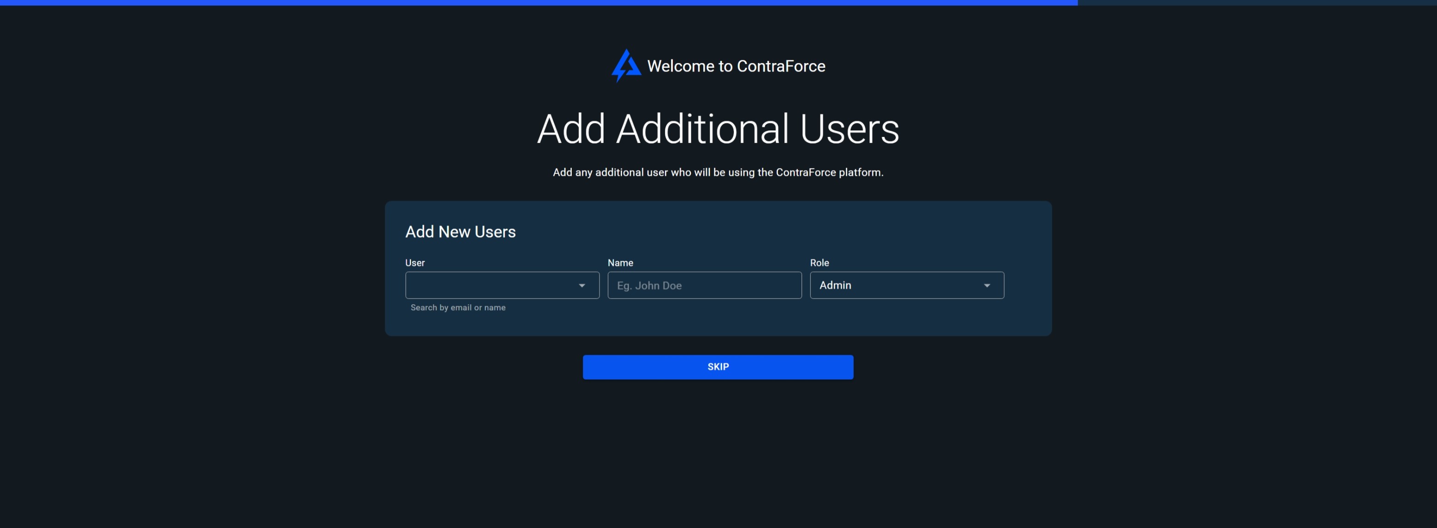Click the Role field label
This screenshot has height=528, width=1437.
pyautogui.click(x=819, y=263)
